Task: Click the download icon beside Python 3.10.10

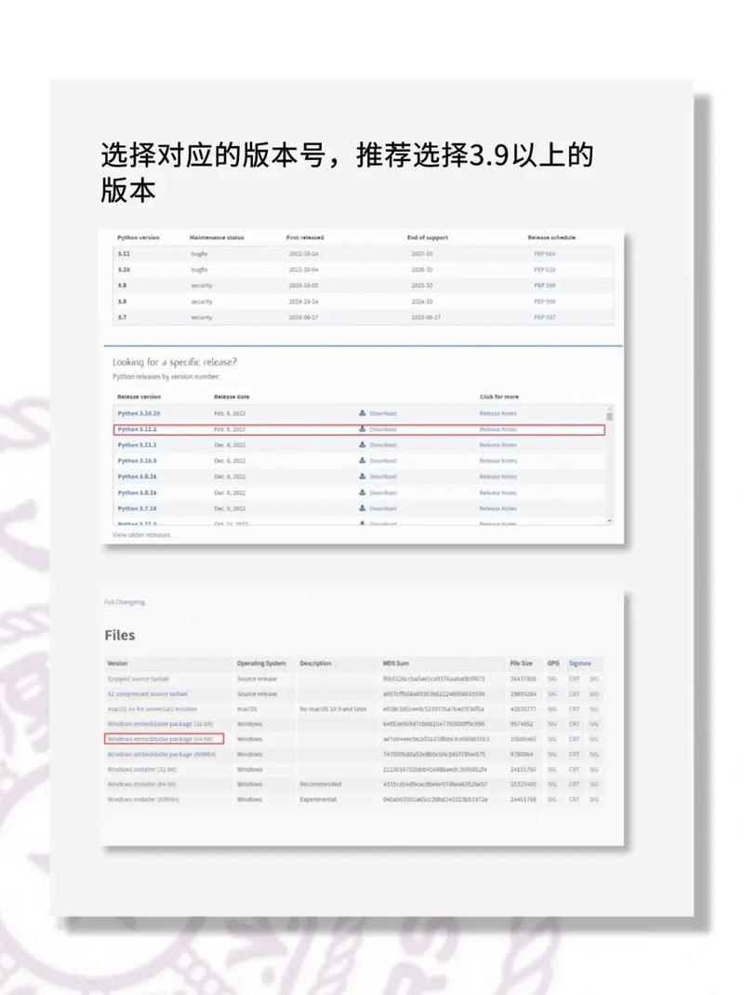Action: (x=363, y=413)
